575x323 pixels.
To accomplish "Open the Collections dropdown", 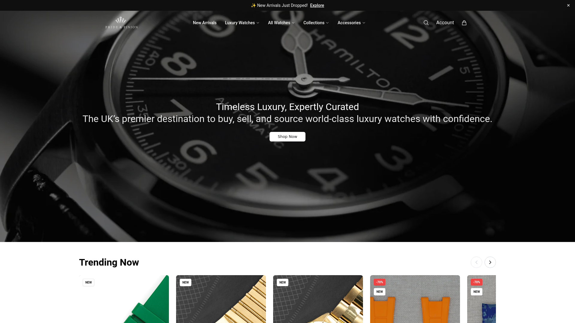I will (x=316, y=23).
